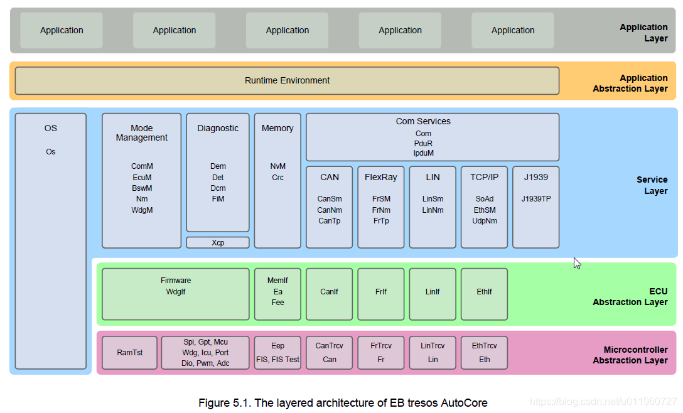Select the 'Wdg, Icu, Port' text line

click(205, 353)
